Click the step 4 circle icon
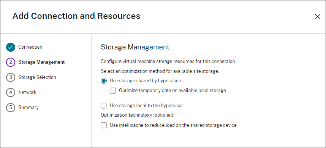 point(11,92)
